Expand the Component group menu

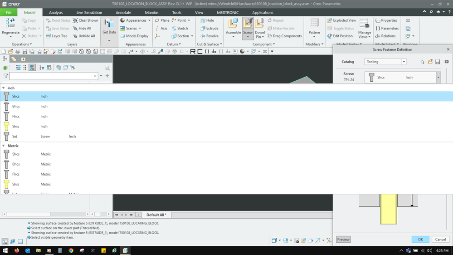[264, 44]
